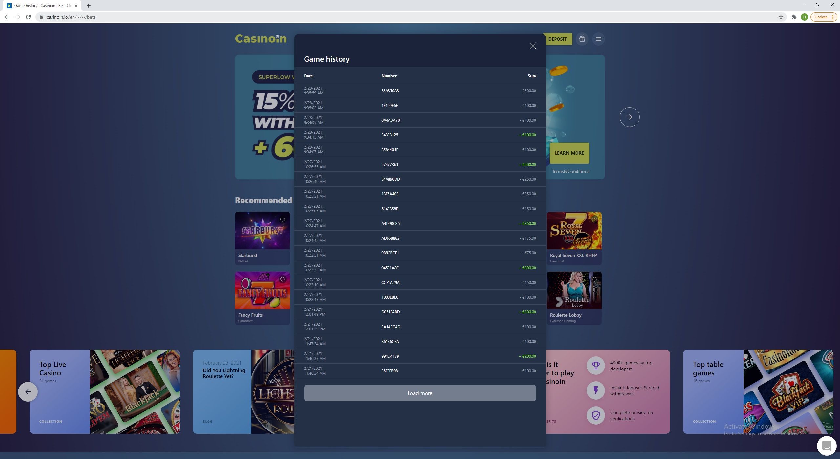Image resolution: width=840 pixels, height=459 pixels.
Task: Click the DEPOSIT button
Action: click(557, 39)
